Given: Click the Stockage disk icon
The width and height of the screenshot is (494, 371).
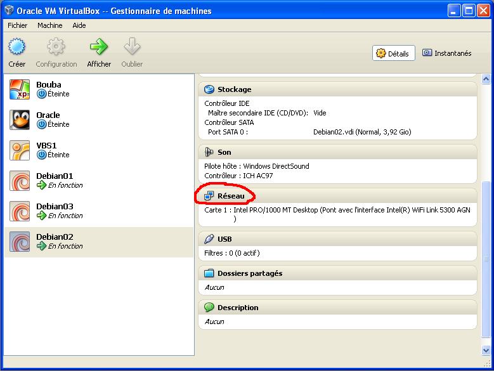Looking at the screenshot, I should (209, 89).
